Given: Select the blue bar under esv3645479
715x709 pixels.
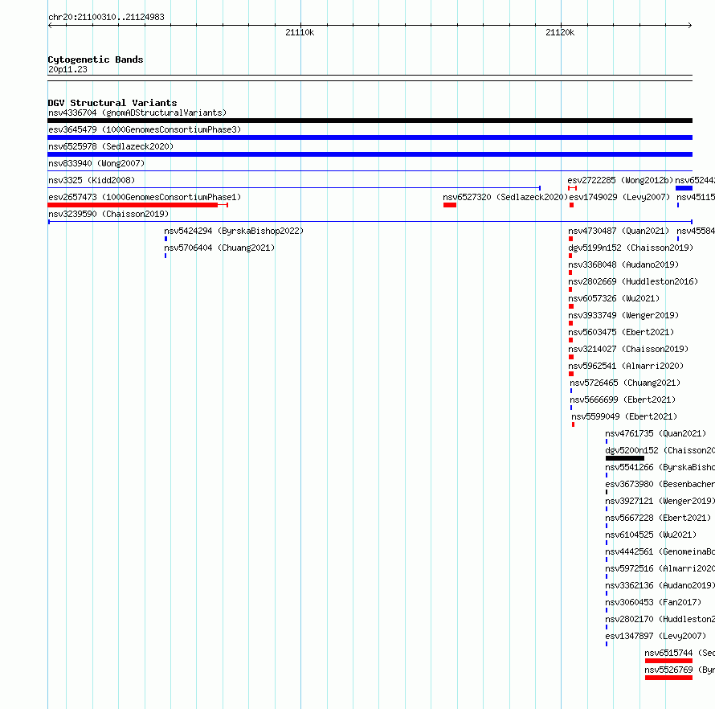Looking at the screenshot, I should [370, 137].
